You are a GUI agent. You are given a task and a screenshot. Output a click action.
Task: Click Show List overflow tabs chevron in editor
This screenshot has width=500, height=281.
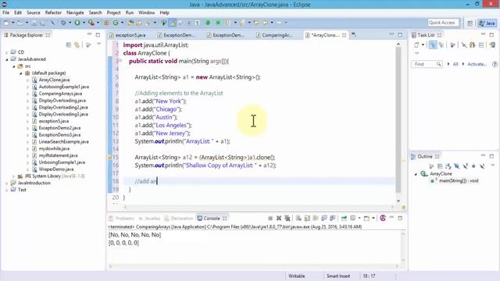[354, 34]
